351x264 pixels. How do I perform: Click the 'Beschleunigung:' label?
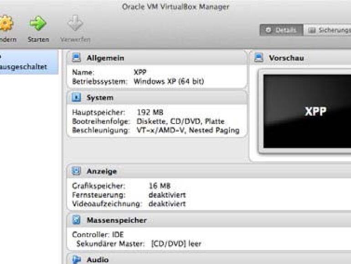tap(101, 130)
